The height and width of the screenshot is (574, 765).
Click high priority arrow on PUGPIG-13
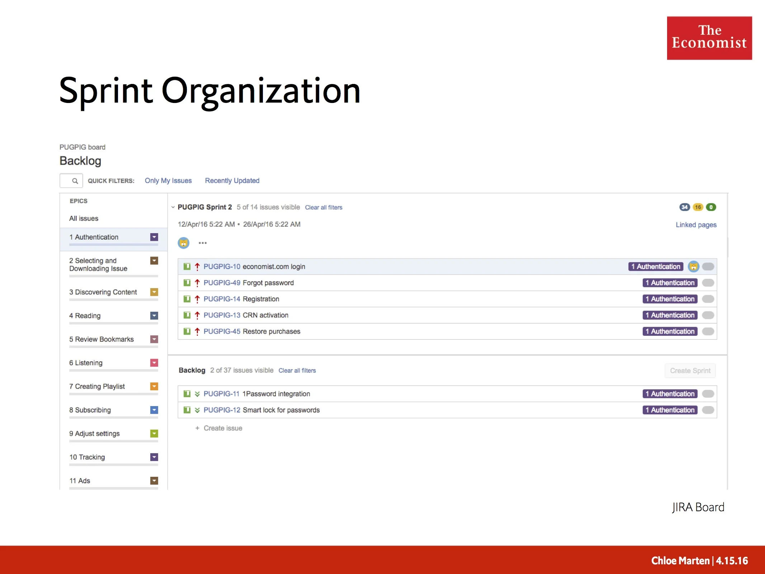[x=197, y=315]
